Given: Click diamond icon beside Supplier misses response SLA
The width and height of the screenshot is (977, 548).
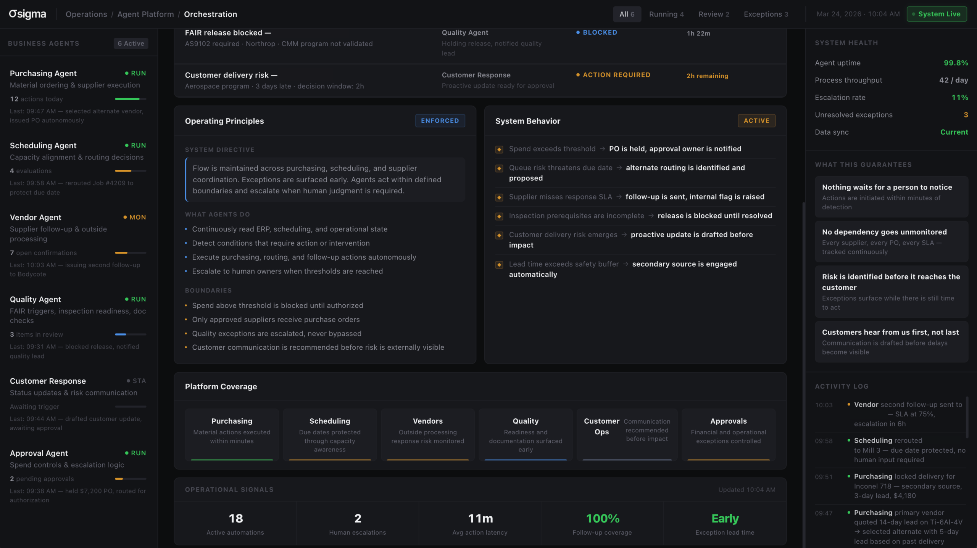Looking at the screenshot, I should [x=499, y=198].
